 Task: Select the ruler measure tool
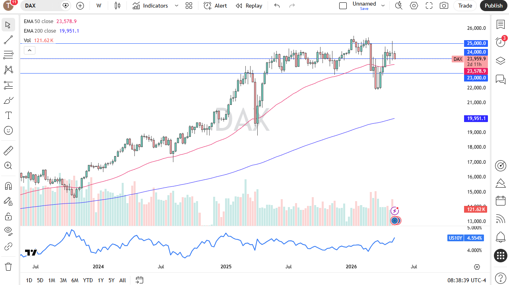click(8, 151)
